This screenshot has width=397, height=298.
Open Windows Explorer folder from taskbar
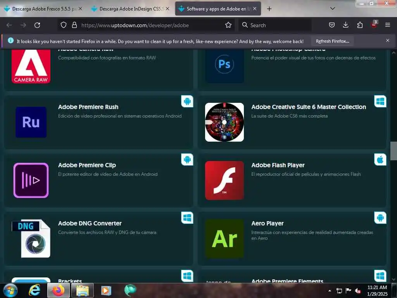pyautogui.click(x=83, y=290)
